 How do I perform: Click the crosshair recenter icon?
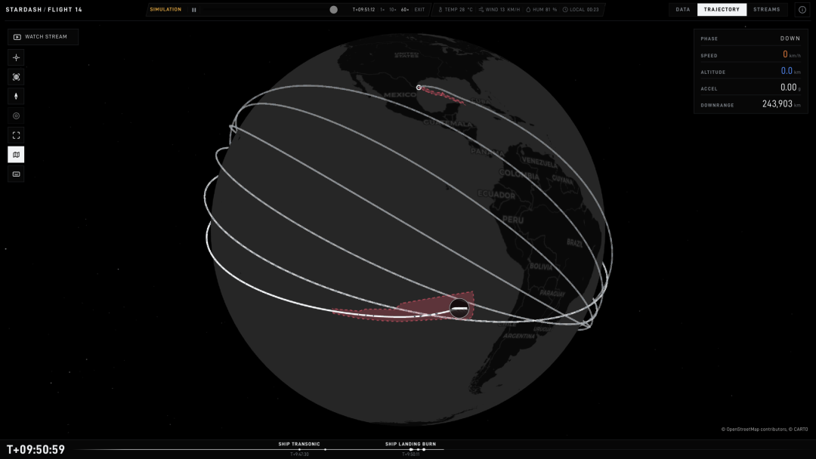tap(16, 57)
